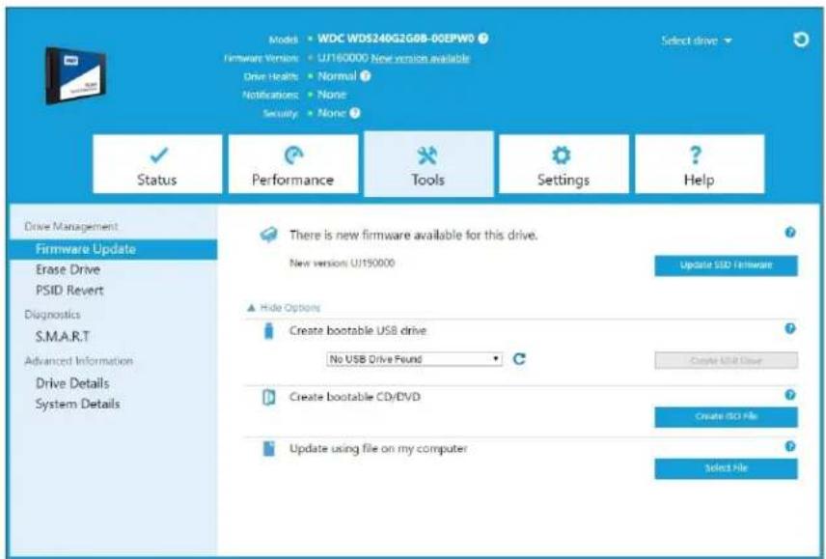Follow the New version available link

(420, 58)
